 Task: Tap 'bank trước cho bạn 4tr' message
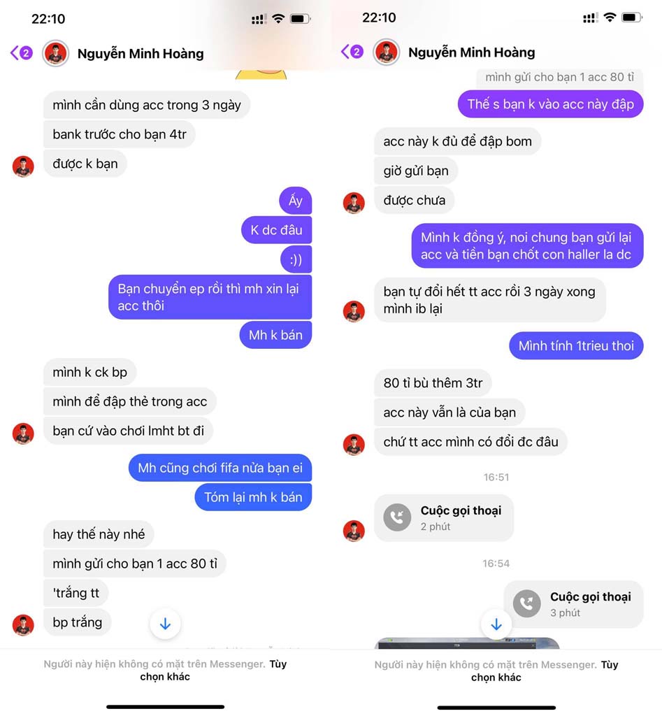tap(120, 134)
